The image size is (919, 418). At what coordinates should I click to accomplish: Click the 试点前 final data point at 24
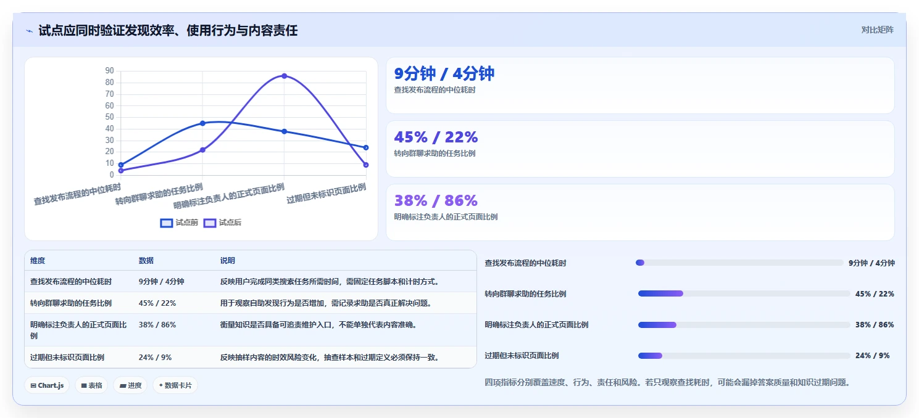(366, 147)
